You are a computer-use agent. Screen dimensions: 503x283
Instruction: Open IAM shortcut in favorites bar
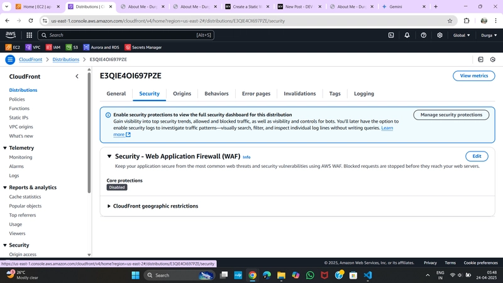coord(53,47)
